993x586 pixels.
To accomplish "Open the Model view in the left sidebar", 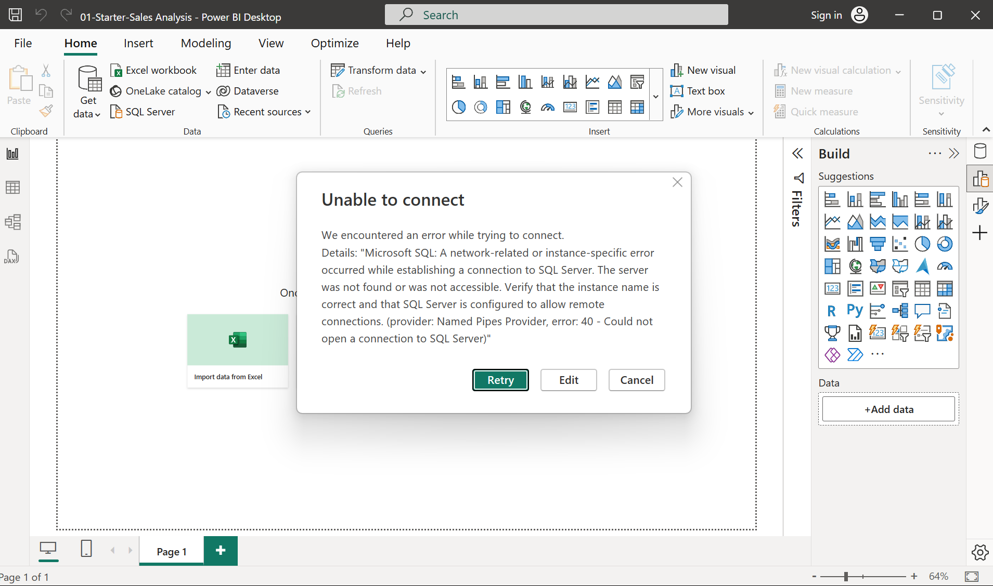I will (12, 222).
